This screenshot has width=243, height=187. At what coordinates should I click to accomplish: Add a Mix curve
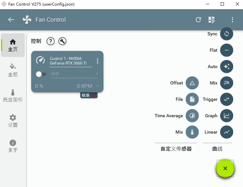pos(227,83)
